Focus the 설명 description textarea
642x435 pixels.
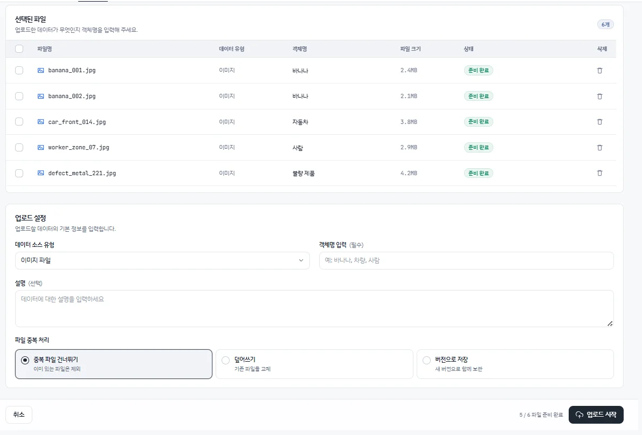[x=314, y=308]
